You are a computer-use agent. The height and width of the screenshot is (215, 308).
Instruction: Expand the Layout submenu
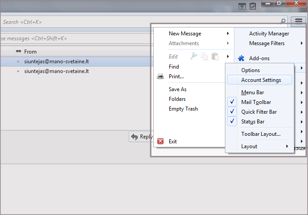tap(249, 146)
